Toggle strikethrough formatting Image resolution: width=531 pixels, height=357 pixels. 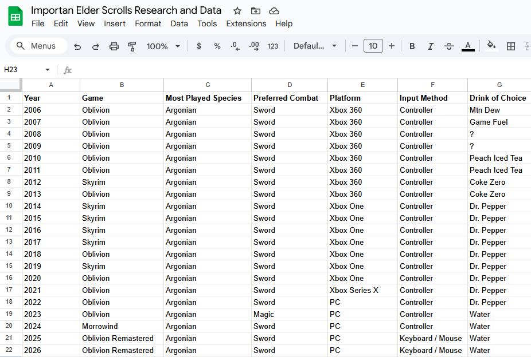click(x=449, y=46)
